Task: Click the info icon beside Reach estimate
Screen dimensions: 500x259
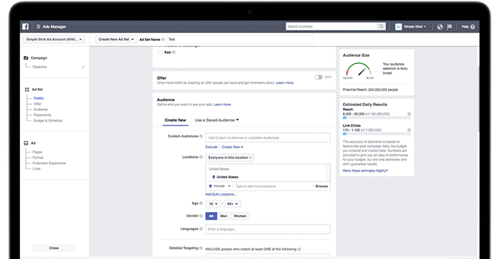Action: pos(409,114)
